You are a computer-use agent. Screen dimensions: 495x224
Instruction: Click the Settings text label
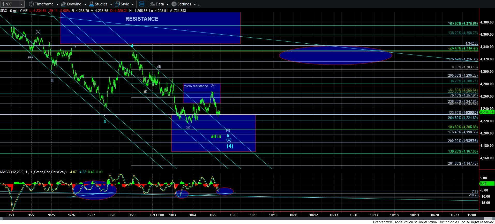click(184, 4)
